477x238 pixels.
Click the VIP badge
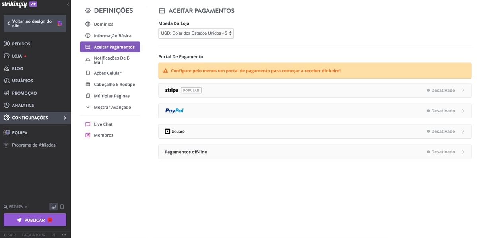pos(33,4)
